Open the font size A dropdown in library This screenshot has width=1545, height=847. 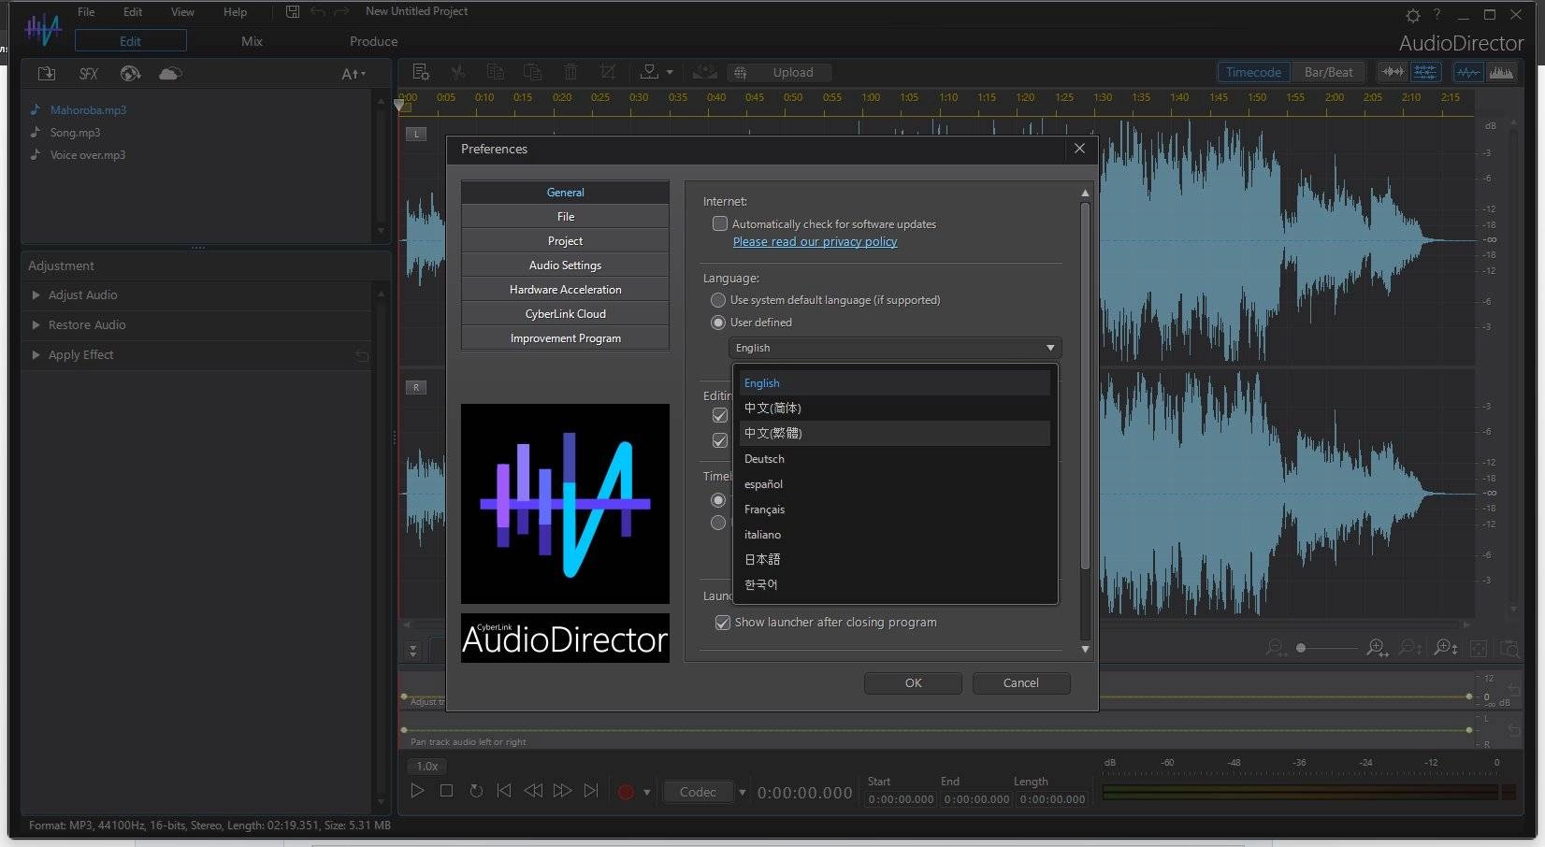click(x=354, y=74)
